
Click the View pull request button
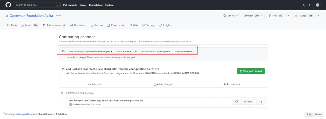251,71
